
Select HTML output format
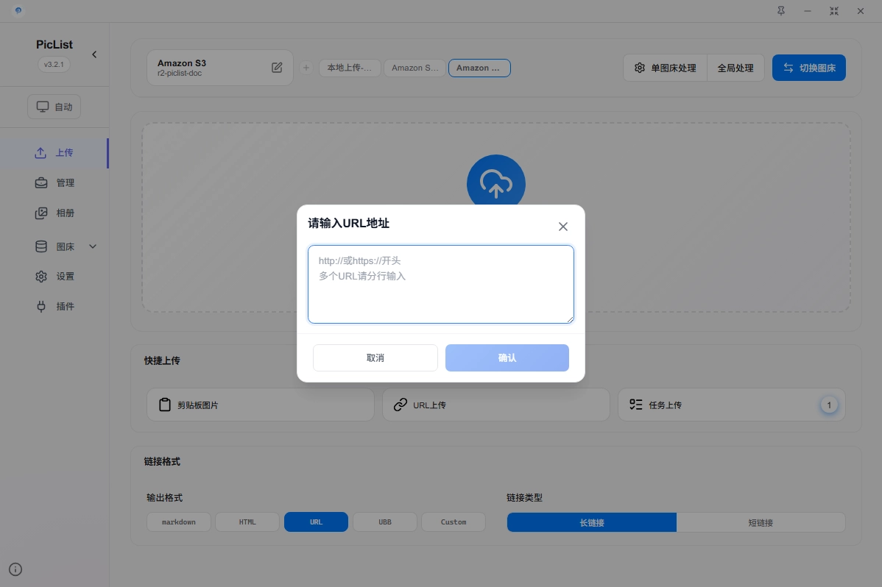click(247, 522)
